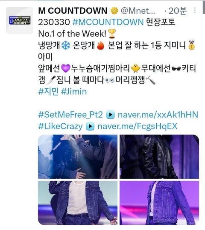The image size is (205, 230).
Task: Open the @Mnet handle link
Action: 138,11
